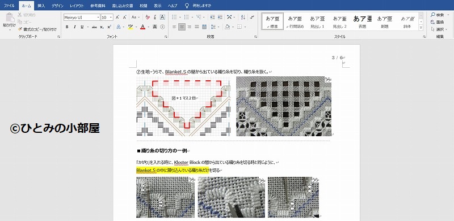454x221 pixels.
Task: Switch to the Design (デザイン) tab
Action: (58, 6)
